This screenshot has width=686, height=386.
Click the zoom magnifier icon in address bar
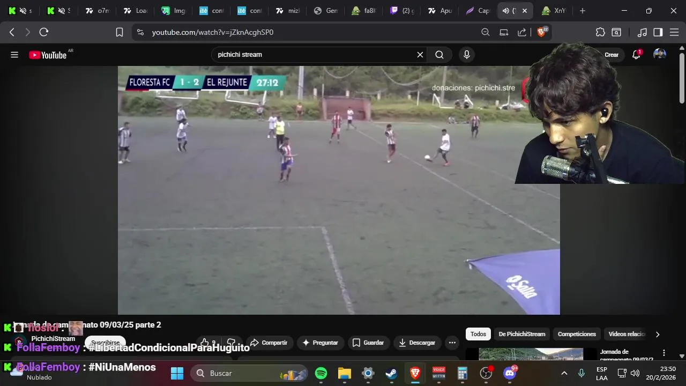(486, 32)
